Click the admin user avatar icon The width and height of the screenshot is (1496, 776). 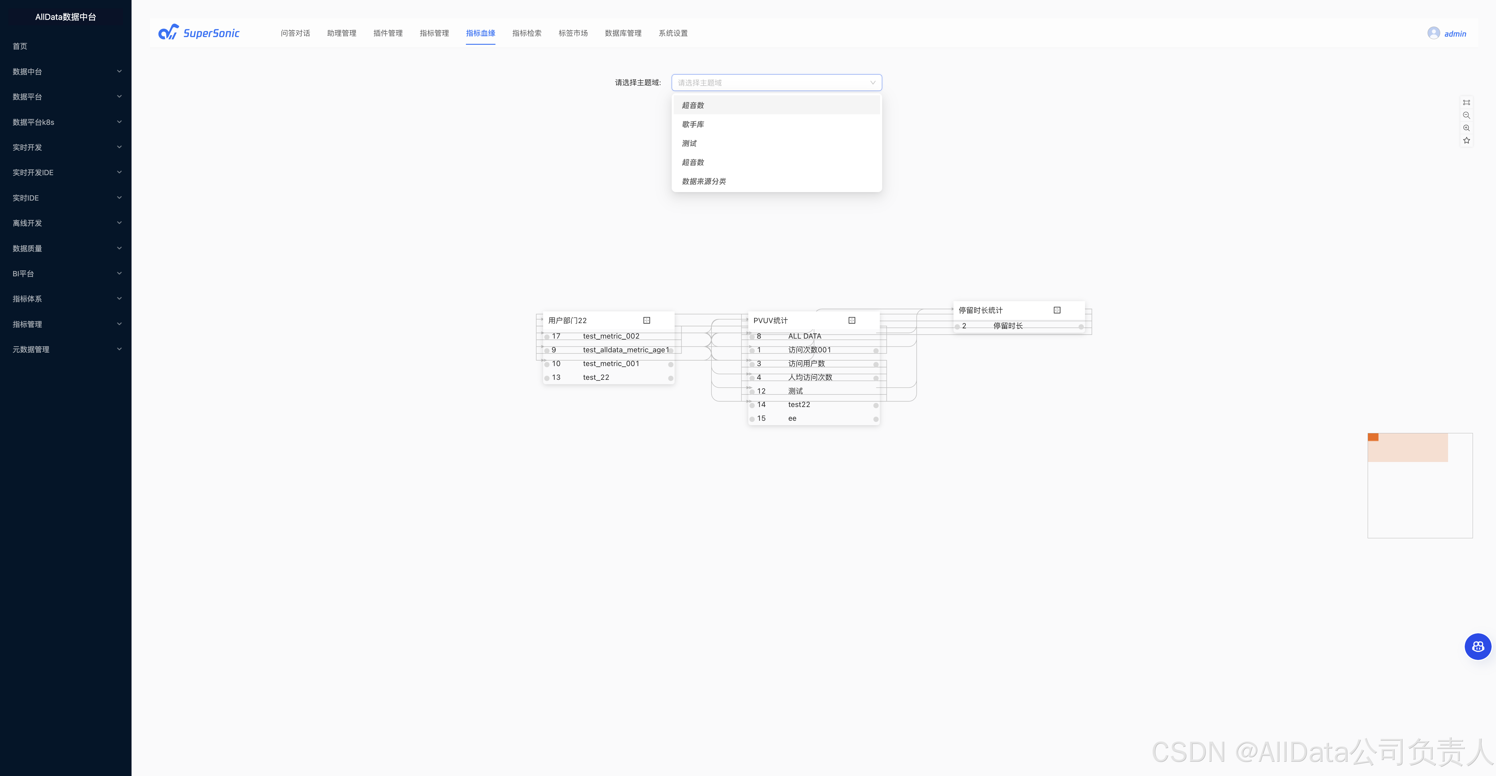1433,33
